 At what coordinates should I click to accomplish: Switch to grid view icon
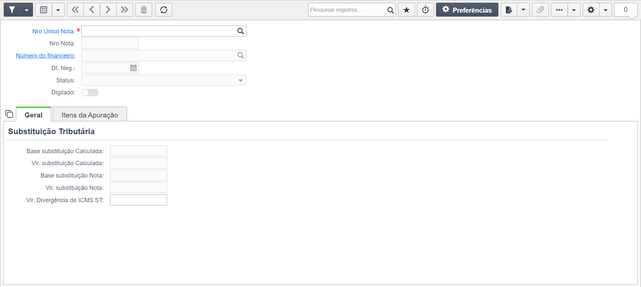43,10
